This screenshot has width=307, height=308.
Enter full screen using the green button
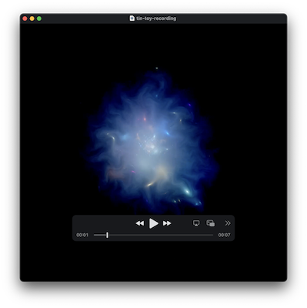click(x=39, y=18)
